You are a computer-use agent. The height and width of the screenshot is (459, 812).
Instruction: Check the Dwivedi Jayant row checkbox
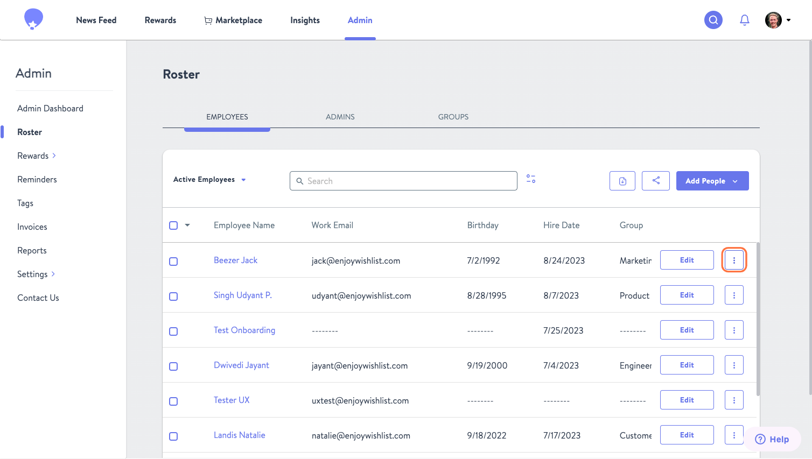click(173, 366)
